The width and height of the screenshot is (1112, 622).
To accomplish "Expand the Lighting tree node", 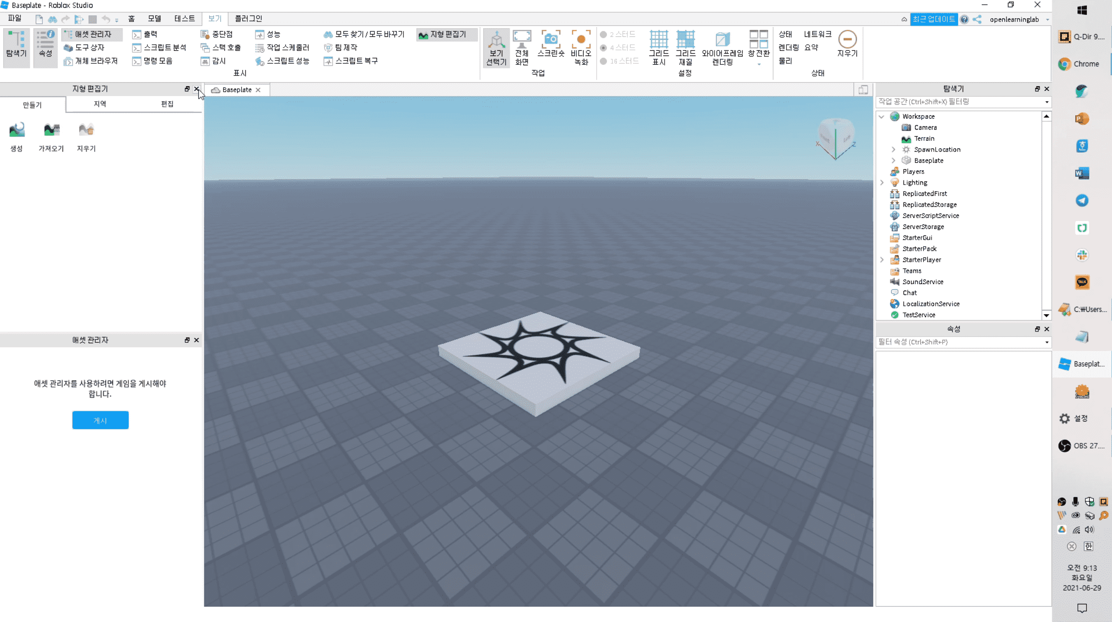I will (x=882, y=183).
